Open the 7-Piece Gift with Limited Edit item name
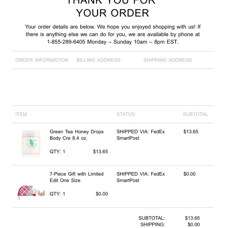The image size is (228, 228). [76, 177]
